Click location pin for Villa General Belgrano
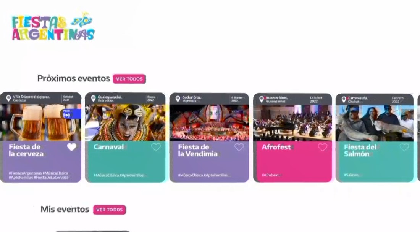The width and height of the screenshot is (420, 232). click(8, 99)
